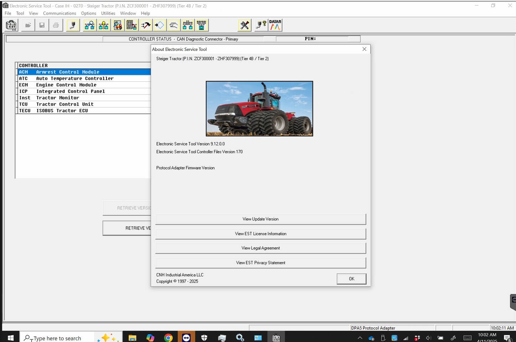The width and height of the screenshot is (516, 342).
Task: Open the Communications menu
Action: [60, 13]
